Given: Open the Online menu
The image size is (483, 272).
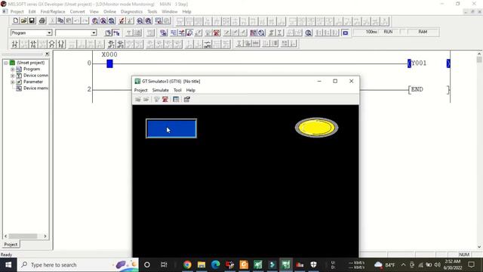Looking at the screenshot, I should pos(109,12).
